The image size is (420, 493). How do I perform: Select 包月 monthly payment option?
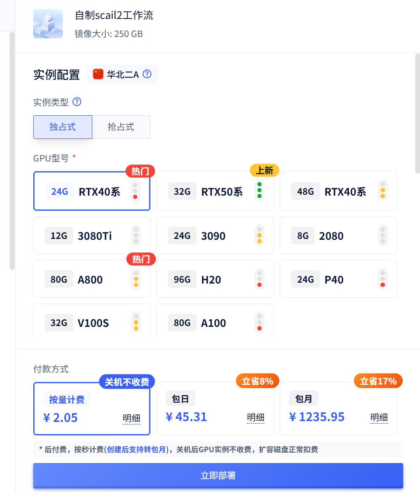coord(338,408)
